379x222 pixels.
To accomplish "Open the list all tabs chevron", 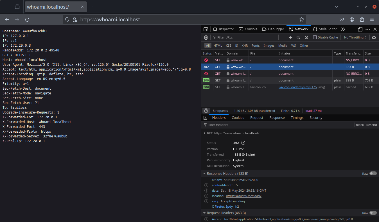I will 336,7.
